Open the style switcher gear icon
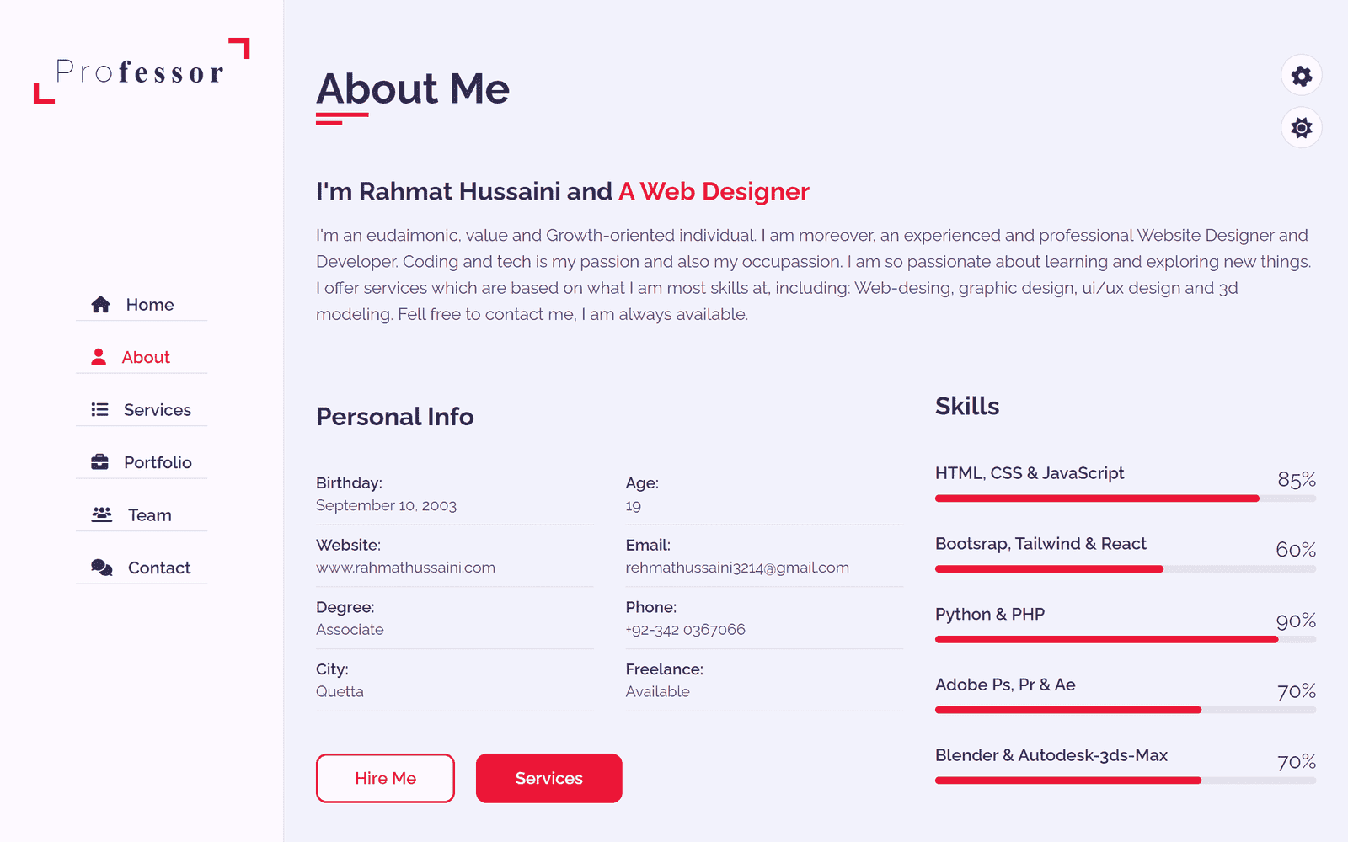This screenshot has height=842, width=1348. (x=1302, y=77)
